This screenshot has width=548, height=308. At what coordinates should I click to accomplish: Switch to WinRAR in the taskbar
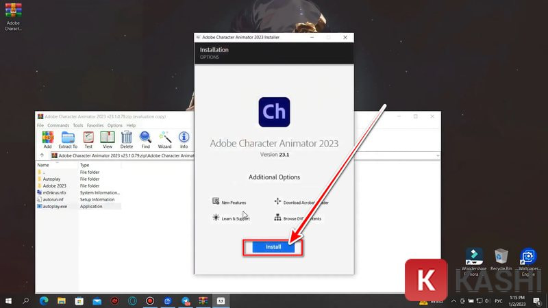(203, 300)
